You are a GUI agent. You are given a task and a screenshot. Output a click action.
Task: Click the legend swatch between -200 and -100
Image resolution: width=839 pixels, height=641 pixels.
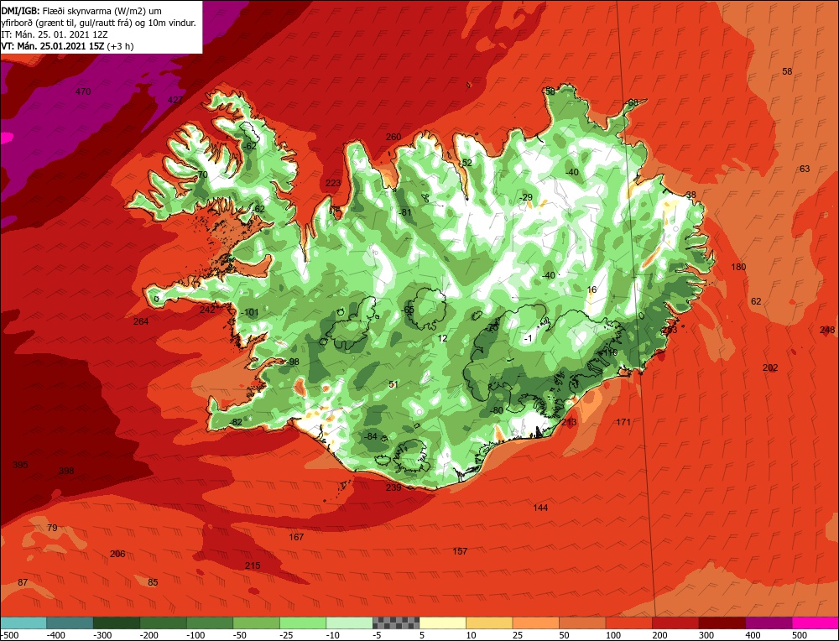point(163,623)
